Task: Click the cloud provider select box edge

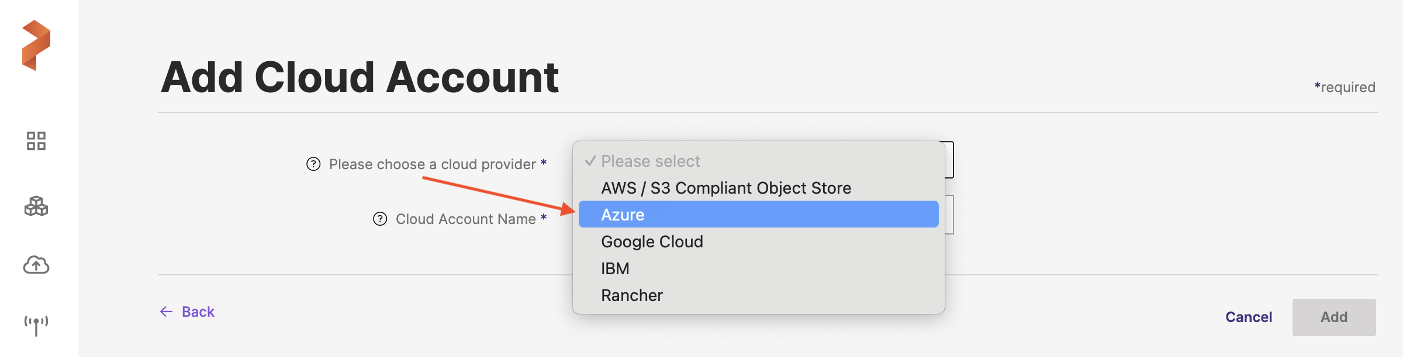Action: click(949, 159)
